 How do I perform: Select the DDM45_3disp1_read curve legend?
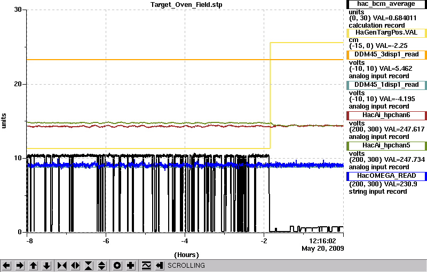pyautogui.click(x=386, y=55)
